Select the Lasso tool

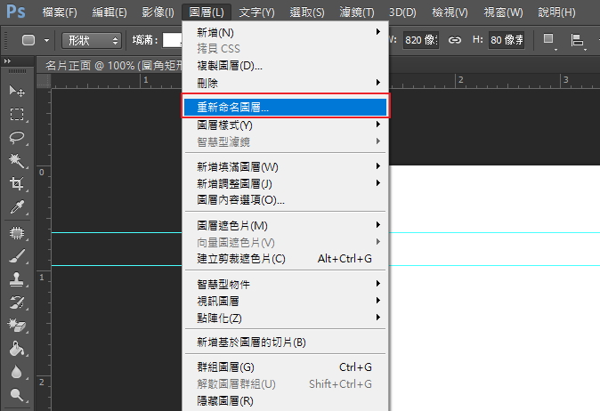(x=17, y=137)
